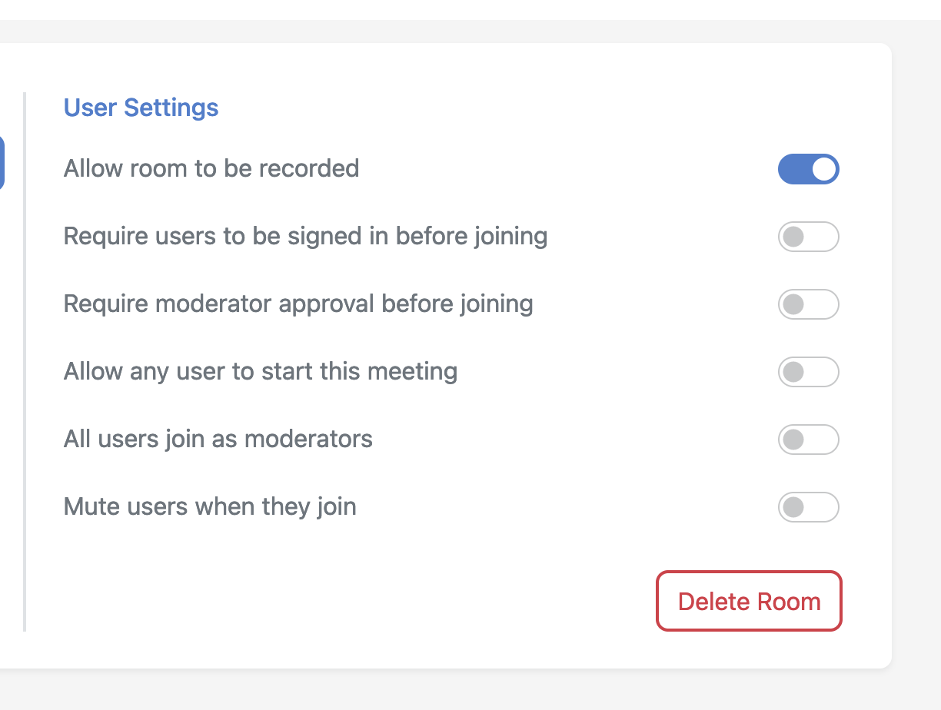Activate the switch next to 'Mute users when they join'
This screenshot has height=710, width=941.
tap(808, 507)
